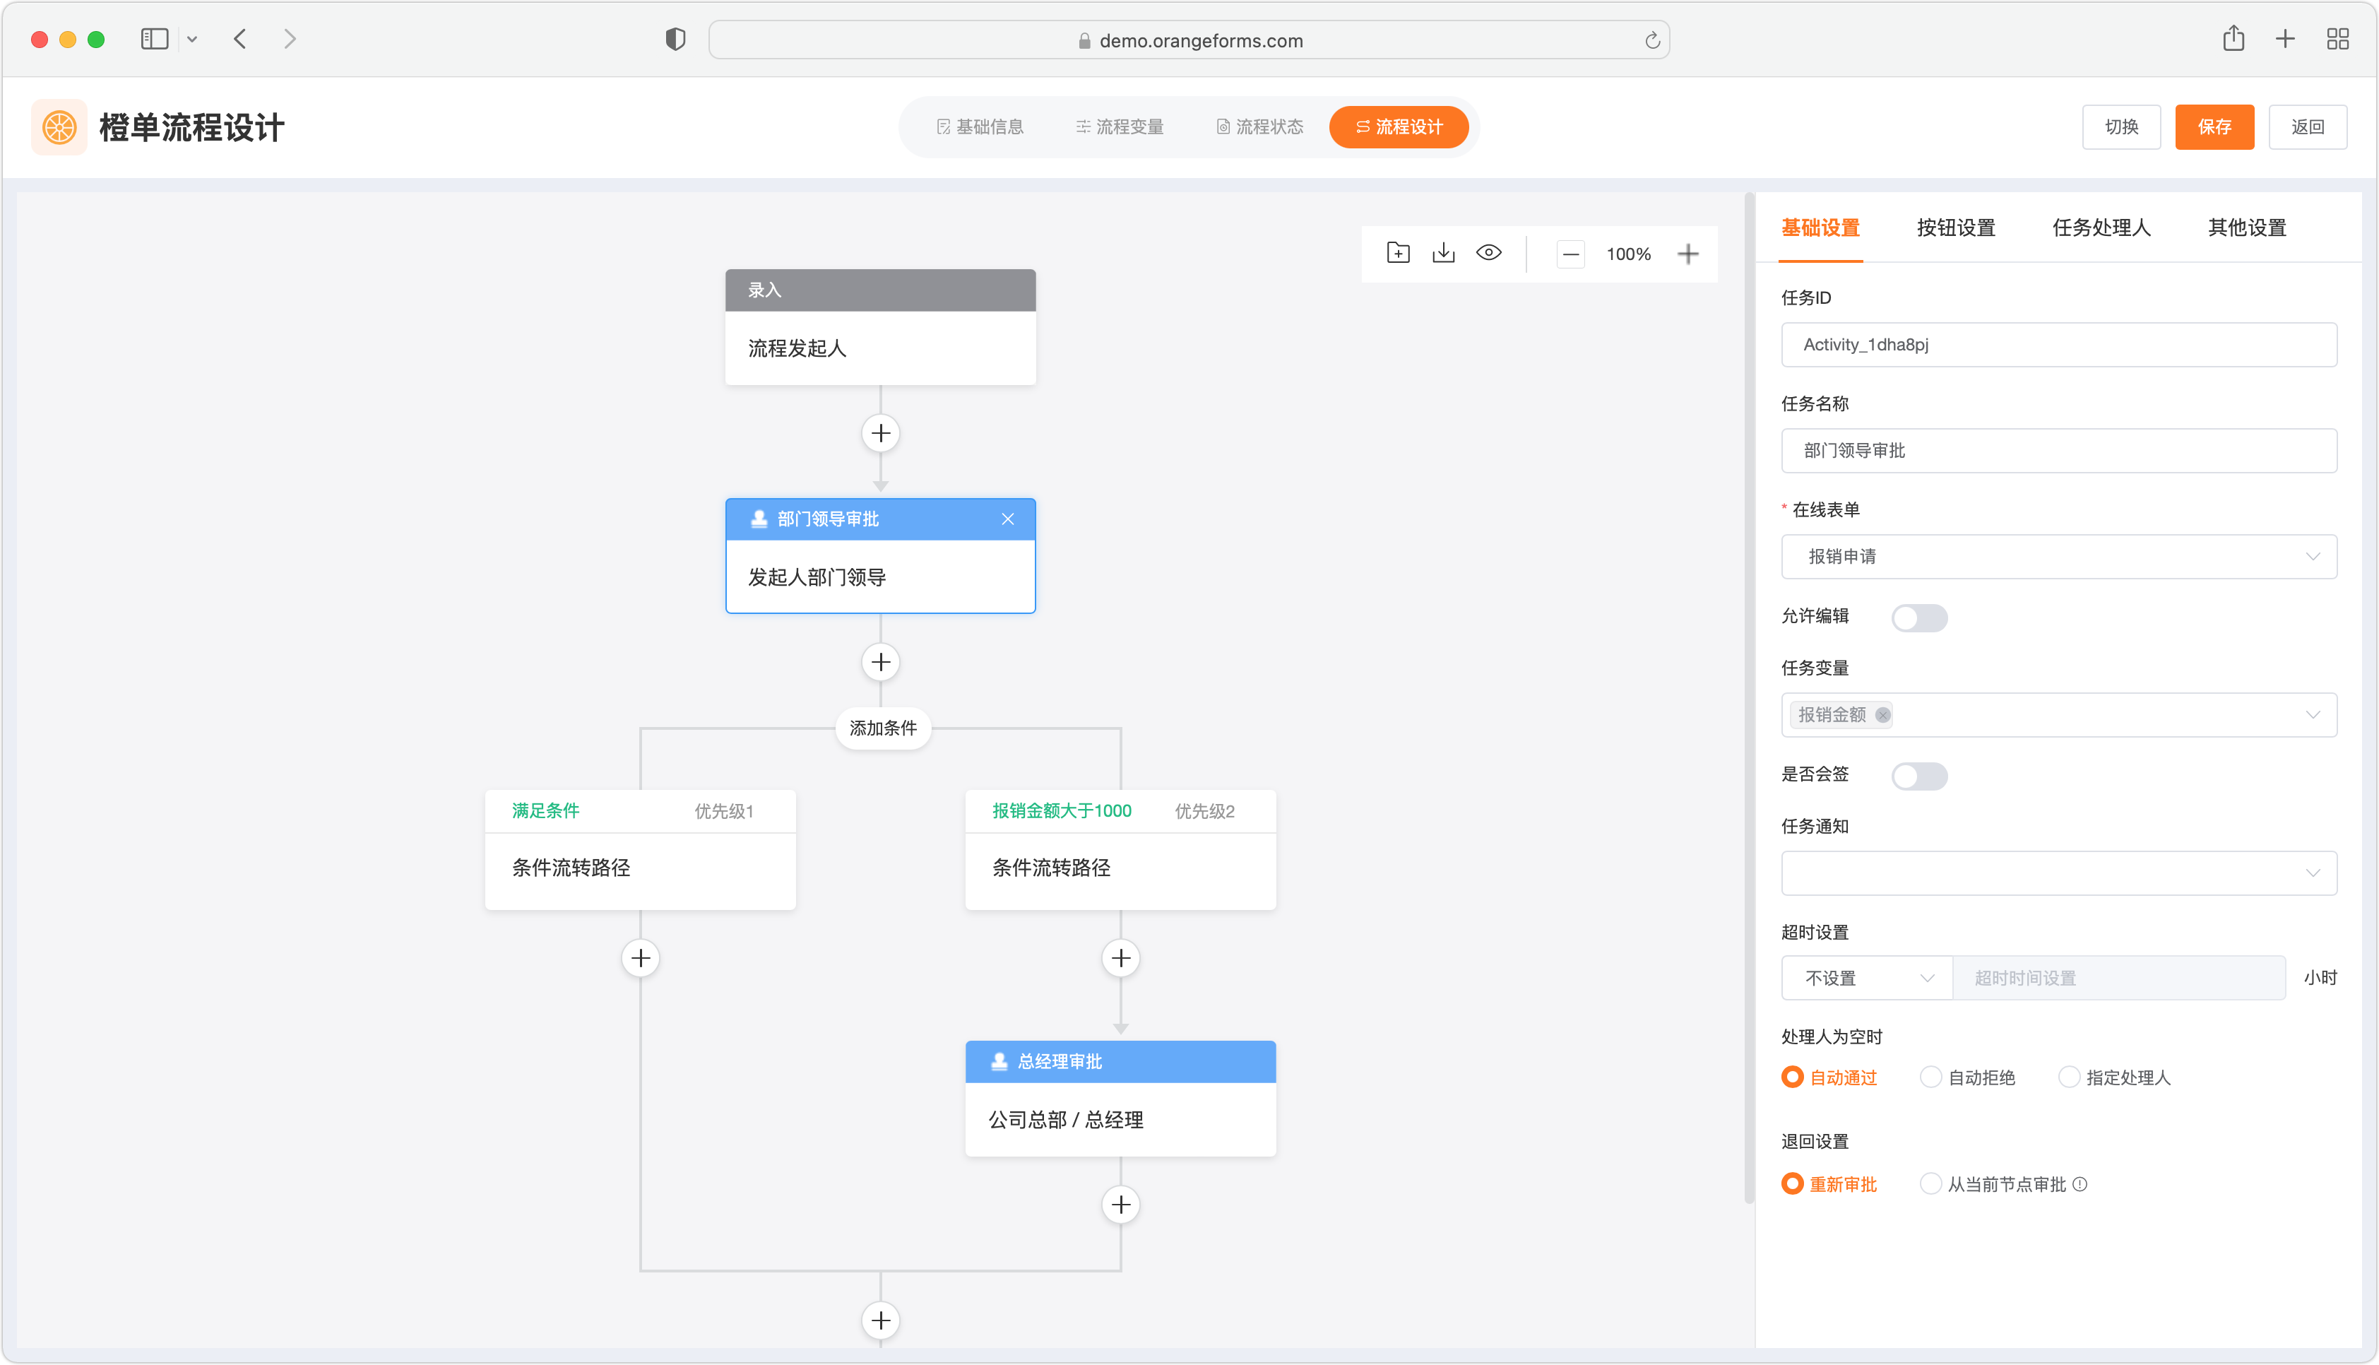Select 从当前节点审批 radio option

click(x=1992, y=1184)
